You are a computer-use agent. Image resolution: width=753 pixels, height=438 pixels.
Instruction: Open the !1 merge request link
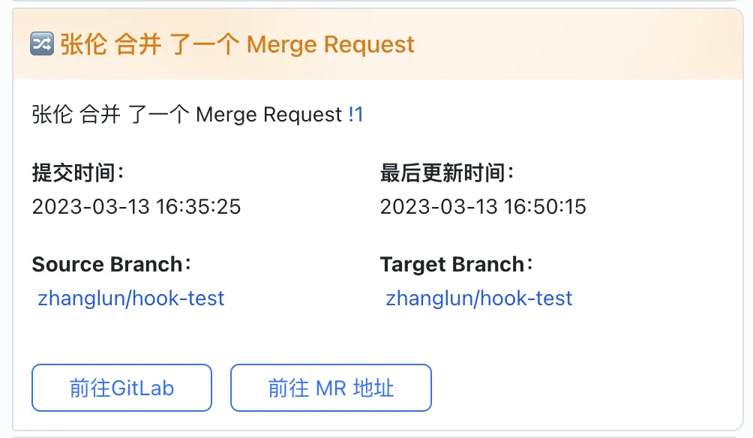[x=355, y=115]
